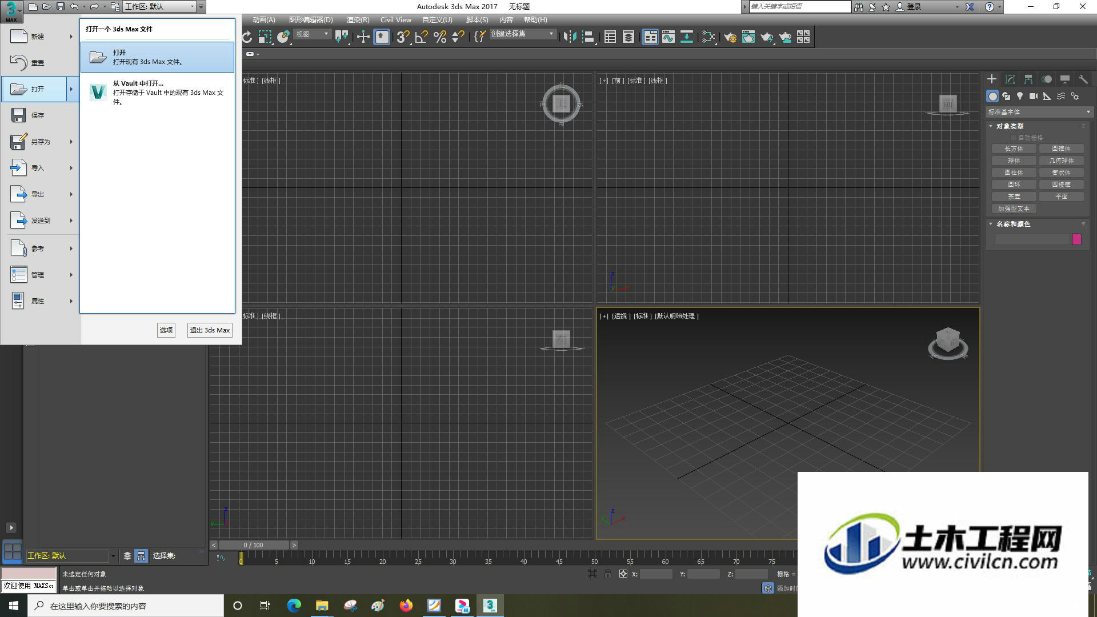Collapse the 对象类型 rollout
The width and height of the screenshot is (1097, 617).
point(991,126)
